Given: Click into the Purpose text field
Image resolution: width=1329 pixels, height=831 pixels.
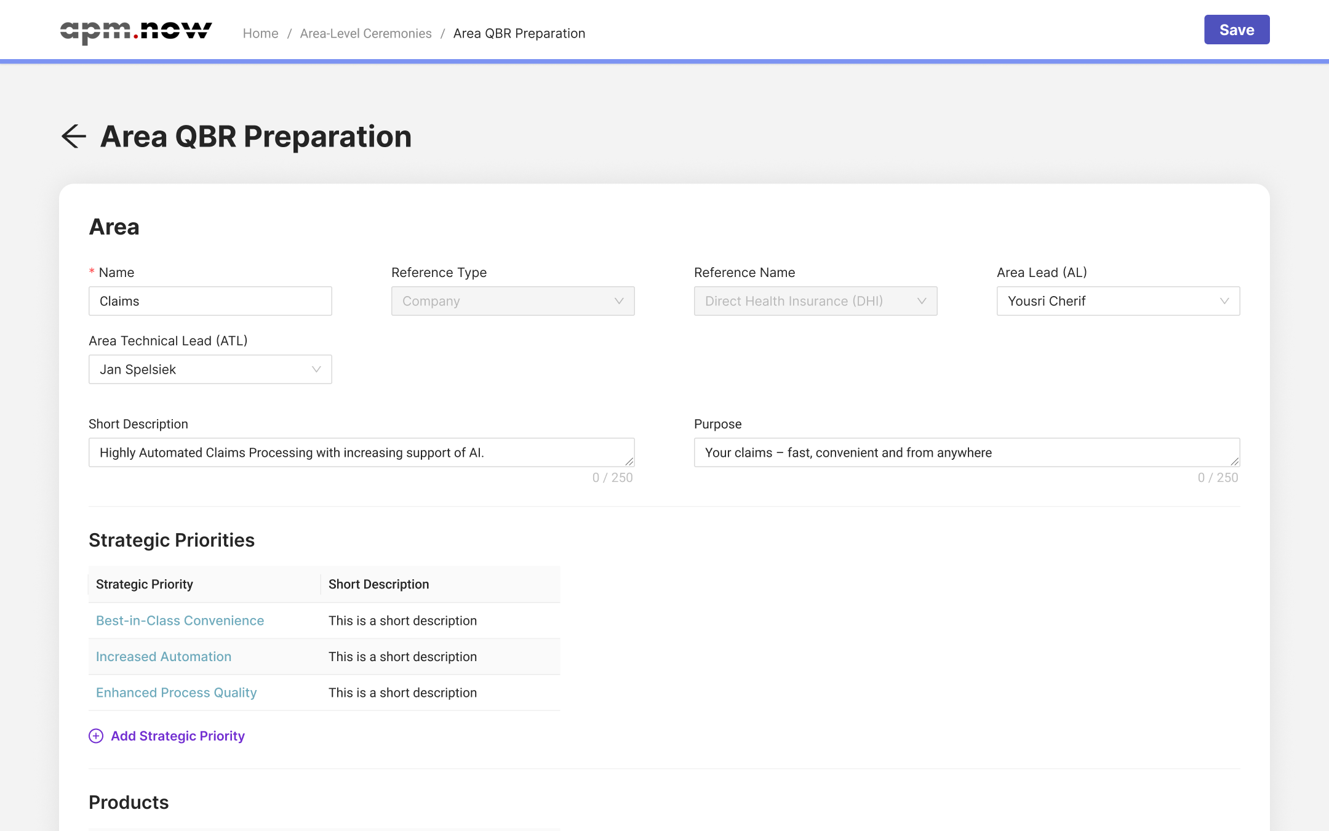Looking at the screenshot, I should coord(960,452).
